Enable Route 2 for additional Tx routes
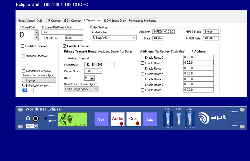The height and width of the screenshot is (161, 250). click(143, 57)
